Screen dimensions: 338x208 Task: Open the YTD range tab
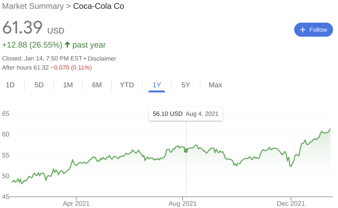tap(127, 85)
